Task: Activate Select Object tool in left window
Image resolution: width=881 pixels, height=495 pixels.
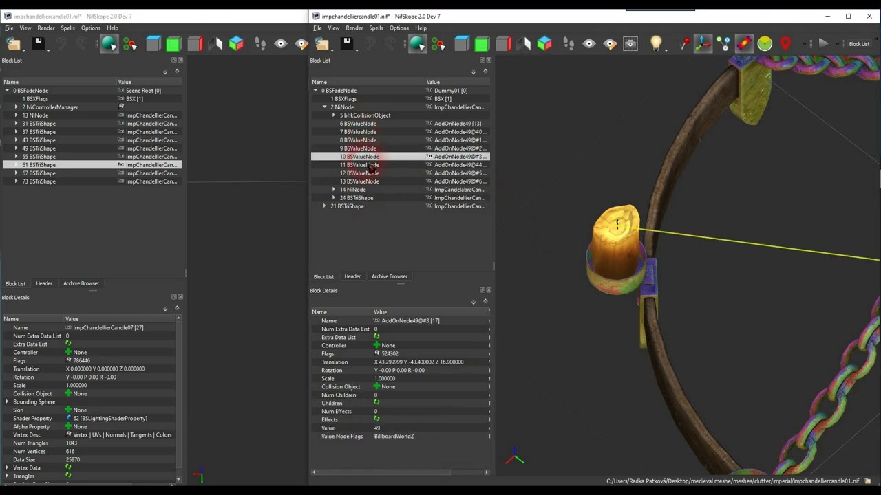Action: (109, 44)
